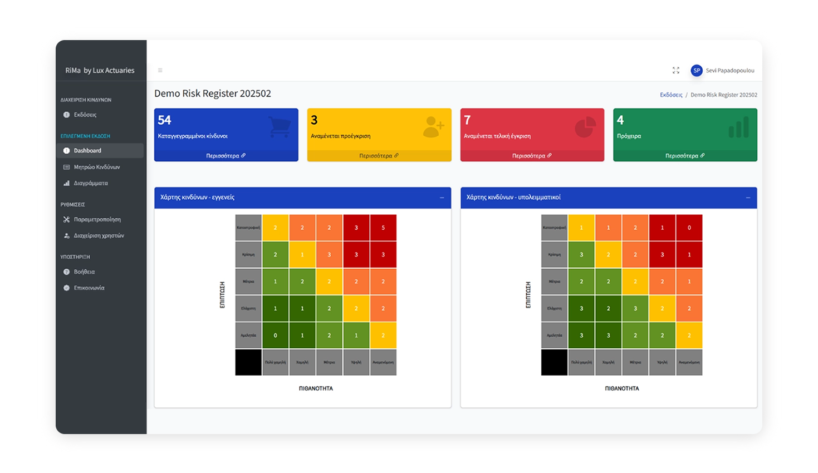Viewport: 818px width, 473px height.
Task: Select Διαγράμματα in the sidebar
Action: (91, 183)
